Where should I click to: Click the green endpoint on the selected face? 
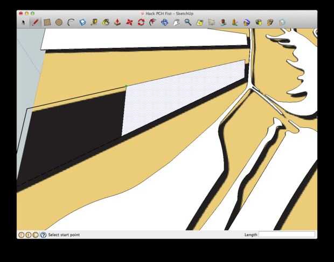[x=126, y=86]
